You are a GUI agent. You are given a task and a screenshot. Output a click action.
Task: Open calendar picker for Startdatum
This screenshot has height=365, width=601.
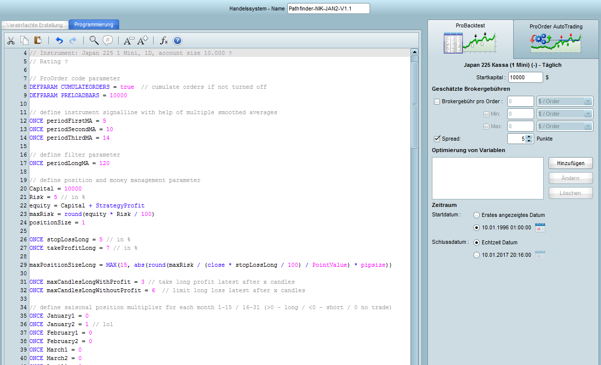pyautogui.click(x=540, y=228)
